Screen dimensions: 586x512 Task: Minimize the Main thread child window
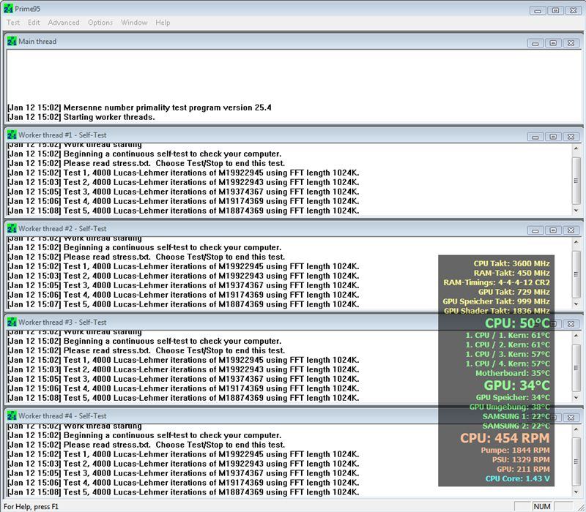[x=535, y=43]
